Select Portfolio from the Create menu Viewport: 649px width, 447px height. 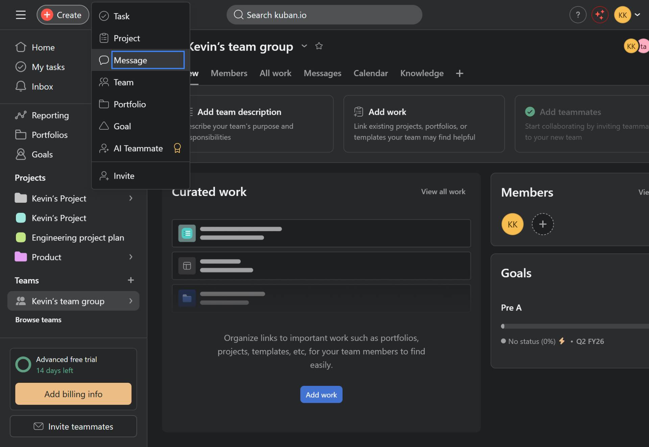(141, 104)
